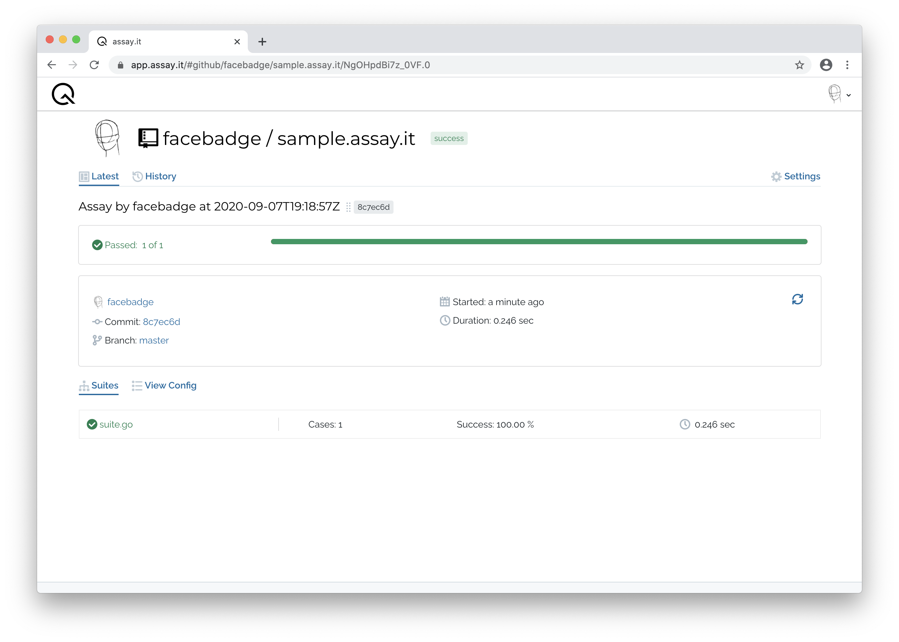Click the assay.it Q logo
Viewport: 899px width, 642px height.
[x=63, y=94]
